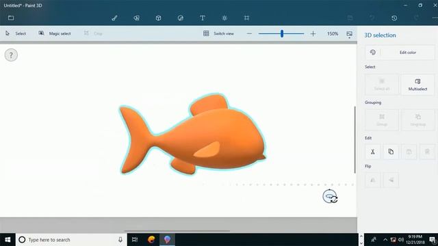Open the Effects tool
Screen dimensions: 438x246
(224, 18)
